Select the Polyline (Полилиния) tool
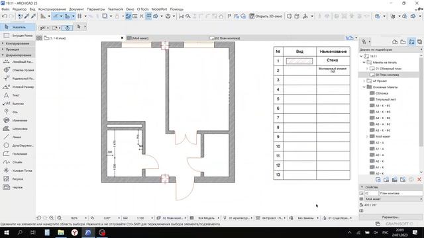Viewport: 424px width, 238px height. coord(18,154)
